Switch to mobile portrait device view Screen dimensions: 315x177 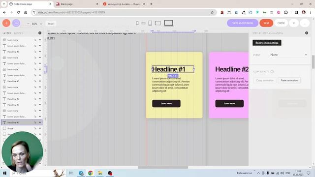(137, 23)
